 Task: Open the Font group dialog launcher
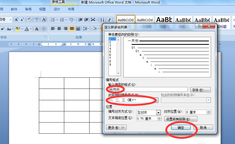click(46, 37)
